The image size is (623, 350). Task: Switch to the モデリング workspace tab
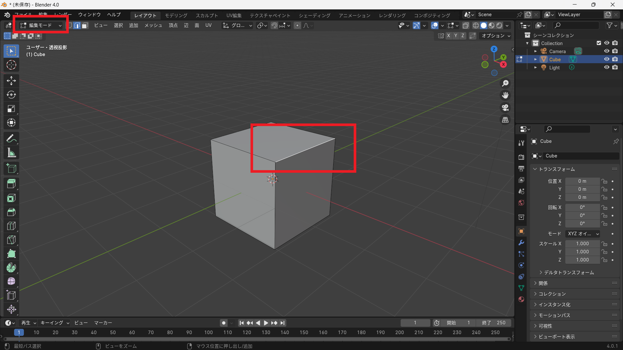click(x=176, y=15)
